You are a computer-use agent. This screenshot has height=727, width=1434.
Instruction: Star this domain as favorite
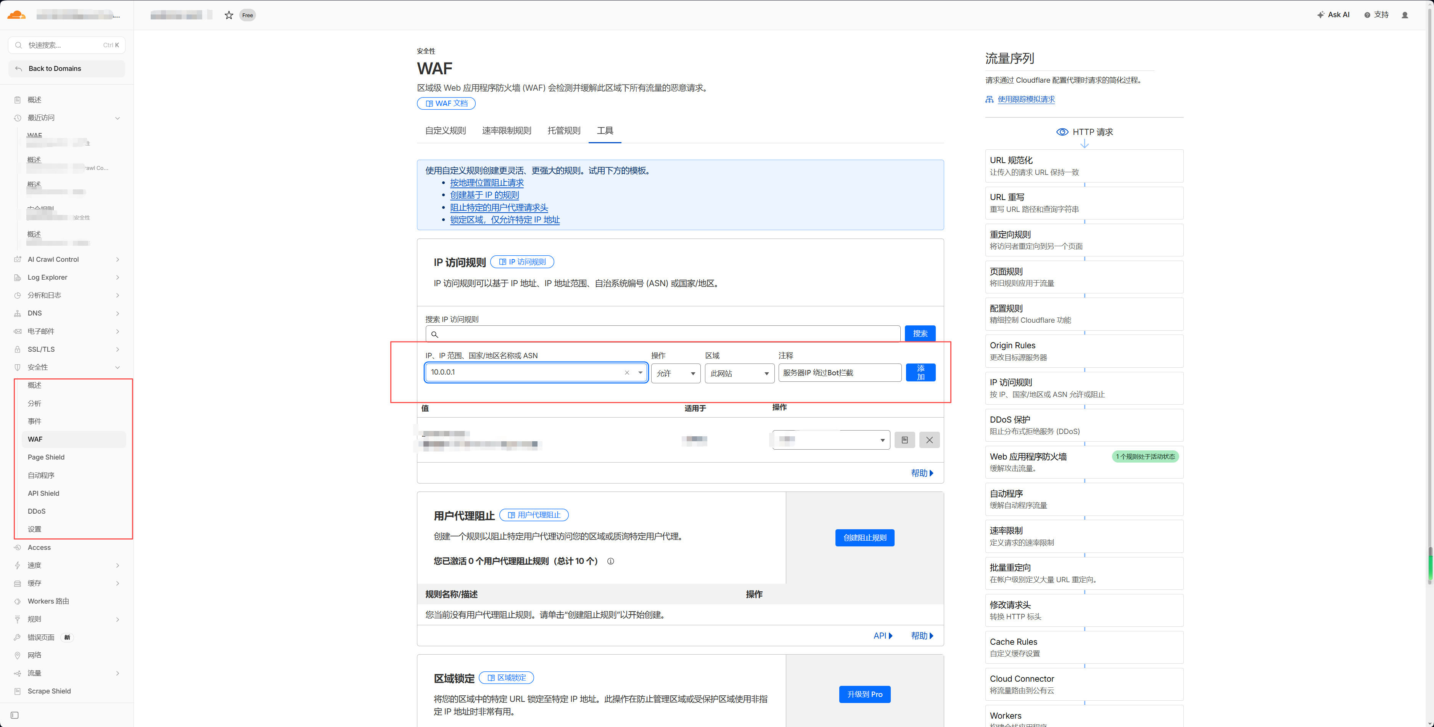click(228, 15)
